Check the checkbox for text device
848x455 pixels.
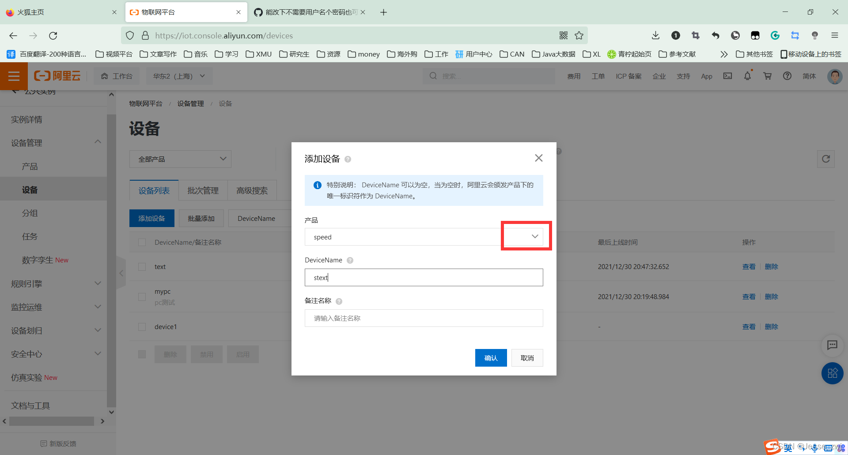(x=142, y=267)
